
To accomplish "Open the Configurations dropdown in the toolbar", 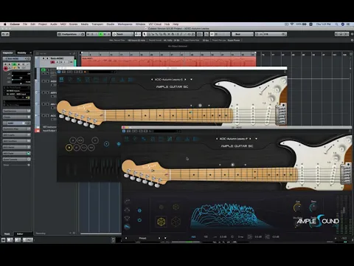I will point(71,34).
